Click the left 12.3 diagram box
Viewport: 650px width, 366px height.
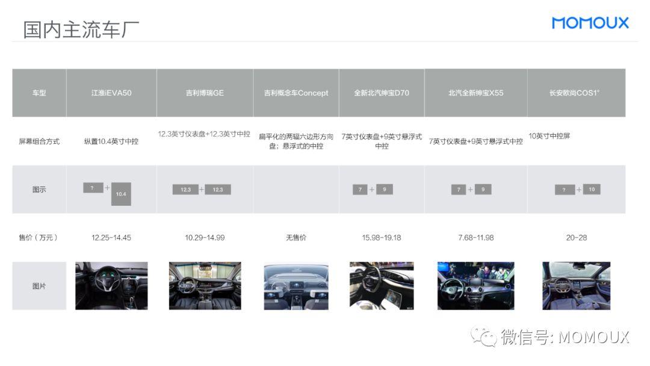click(x=185, y=190)
